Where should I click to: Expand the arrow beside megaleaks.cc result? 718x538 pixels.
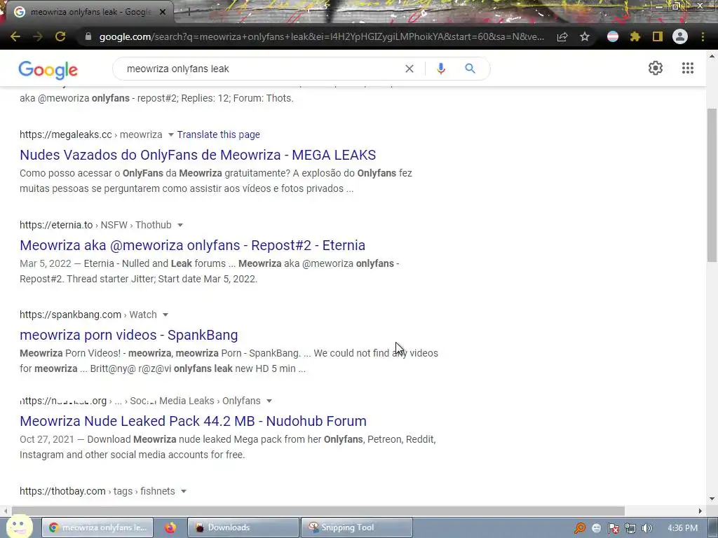(171, 134)
